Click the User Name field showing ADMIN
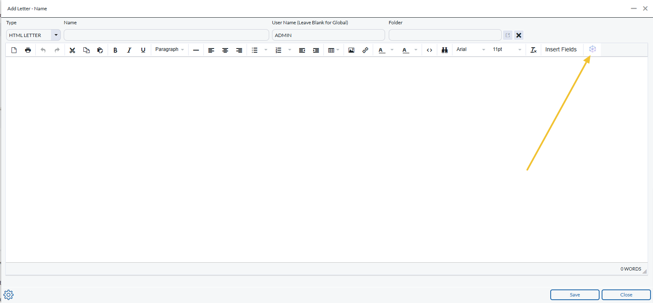The height and width of the screenshot is (303, 653). [328, 35]
